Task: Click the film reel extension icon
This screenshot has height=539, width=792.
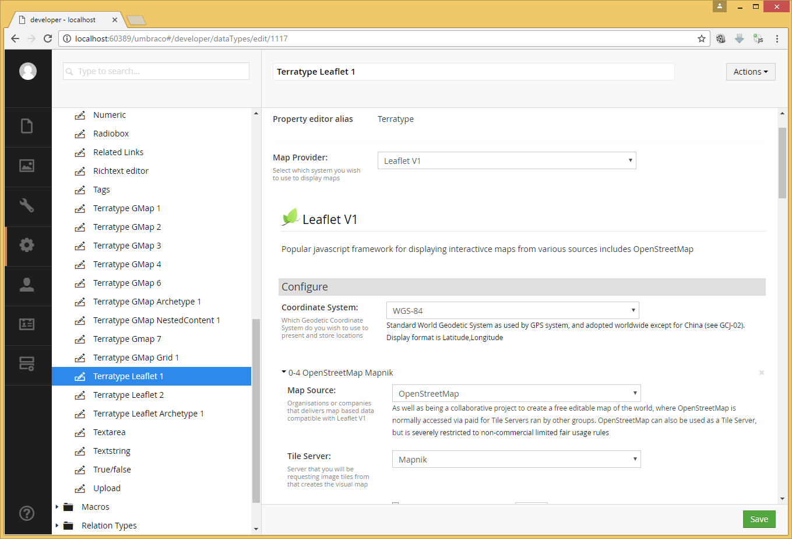Action: click(x=721, y=39)
